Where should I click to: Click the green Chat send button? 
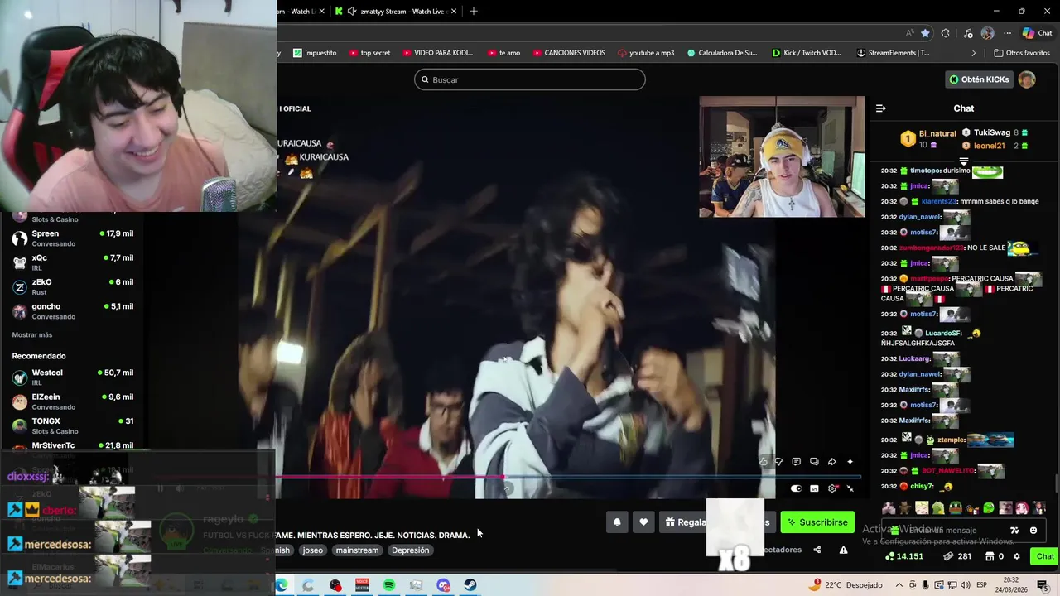(1044, 556)
